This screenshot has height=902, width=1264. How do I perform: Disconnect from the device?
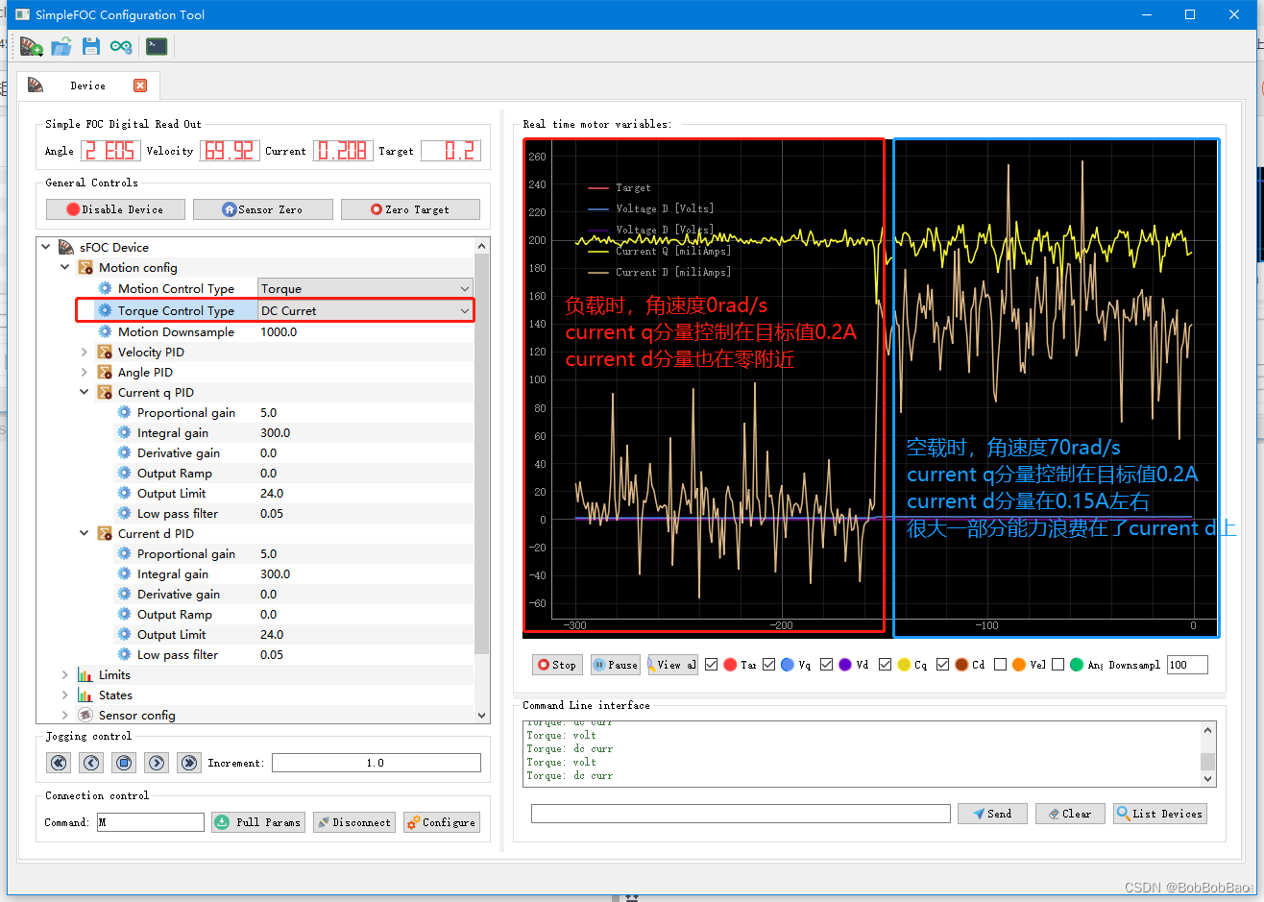(354, 822)
